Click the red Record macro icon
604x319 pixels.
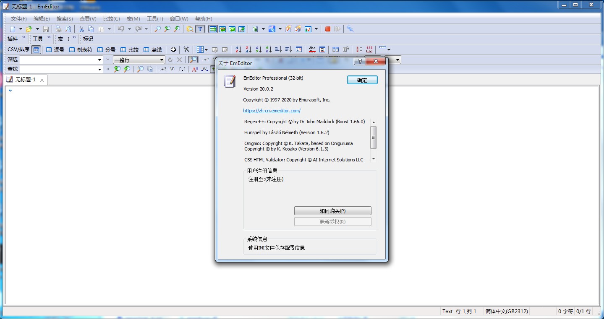click(328, 29)
